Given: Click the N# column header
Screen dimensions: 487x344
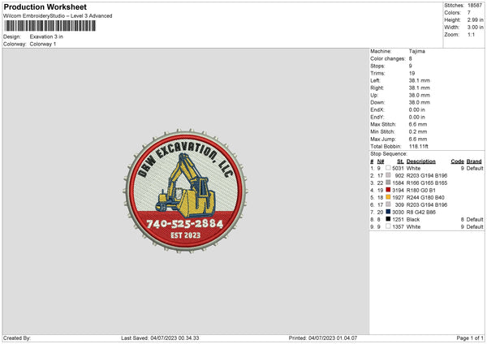Looking at the screenshot, I should (381, 161).
